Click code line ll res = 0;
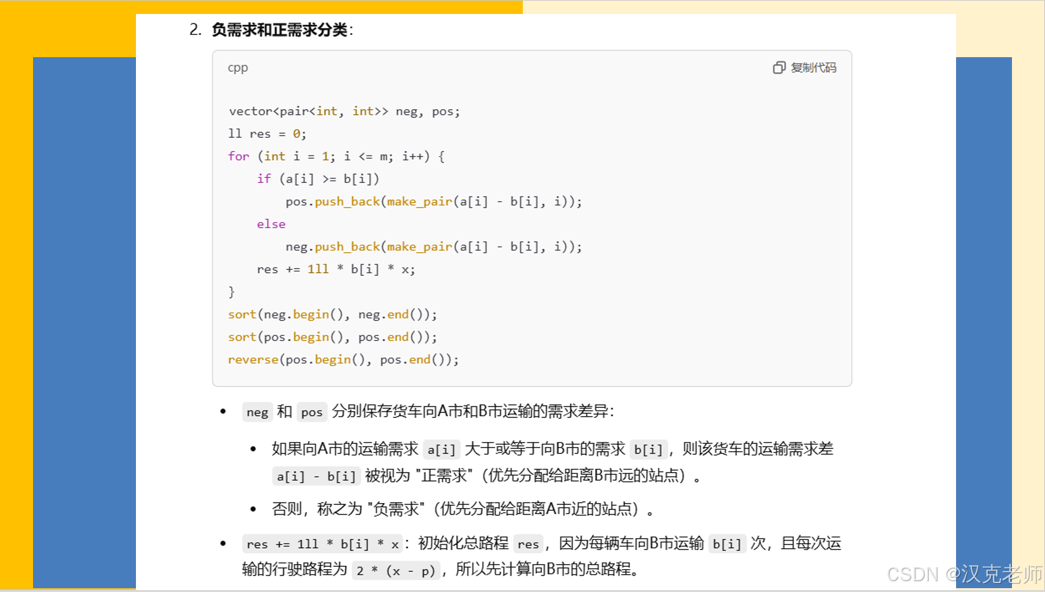Screen dimensions: 1045x592 (267, 134)
